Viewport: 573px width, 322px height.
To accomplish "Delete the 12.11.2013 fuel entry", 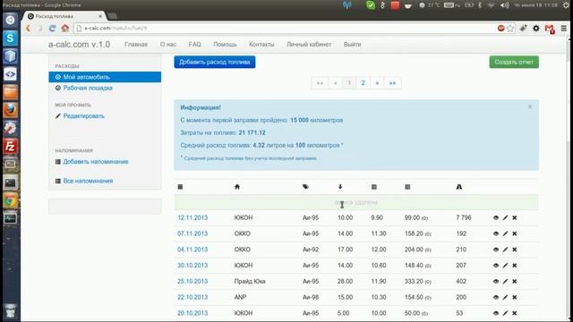I will pos(514,217).
